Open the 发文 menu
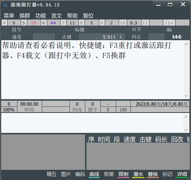Screen dimensions: 191x180 coord(56,16)
